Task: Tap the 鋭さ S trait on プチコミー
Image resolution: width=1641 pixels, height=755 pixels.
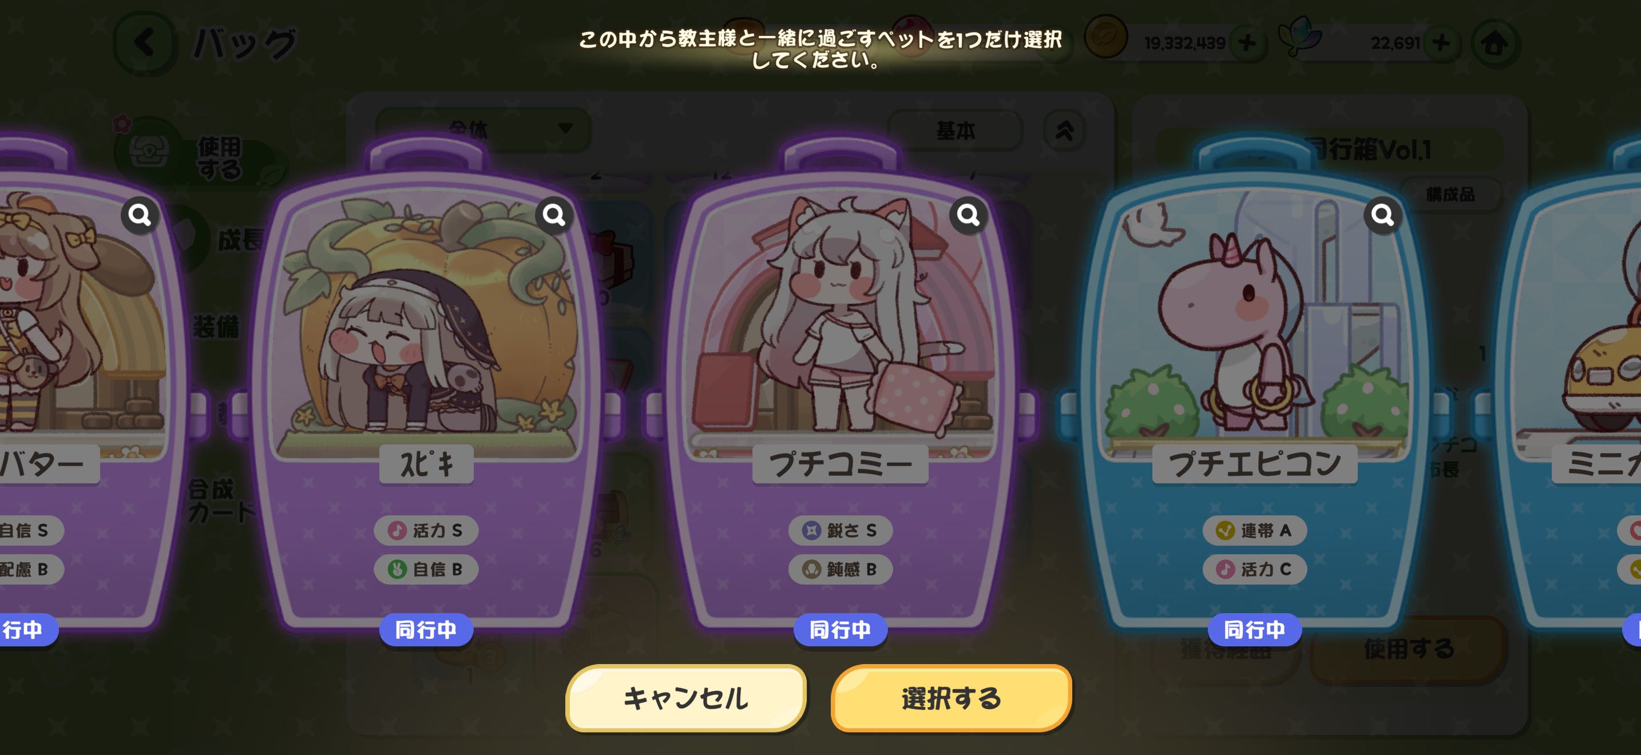Action: tap(841, 530)
